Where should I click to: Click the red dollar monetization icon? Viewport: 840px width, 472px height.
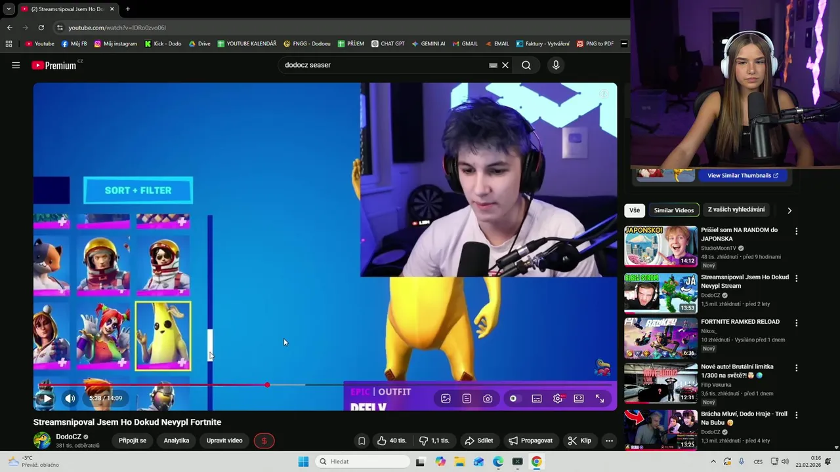(x=264, y=441)
